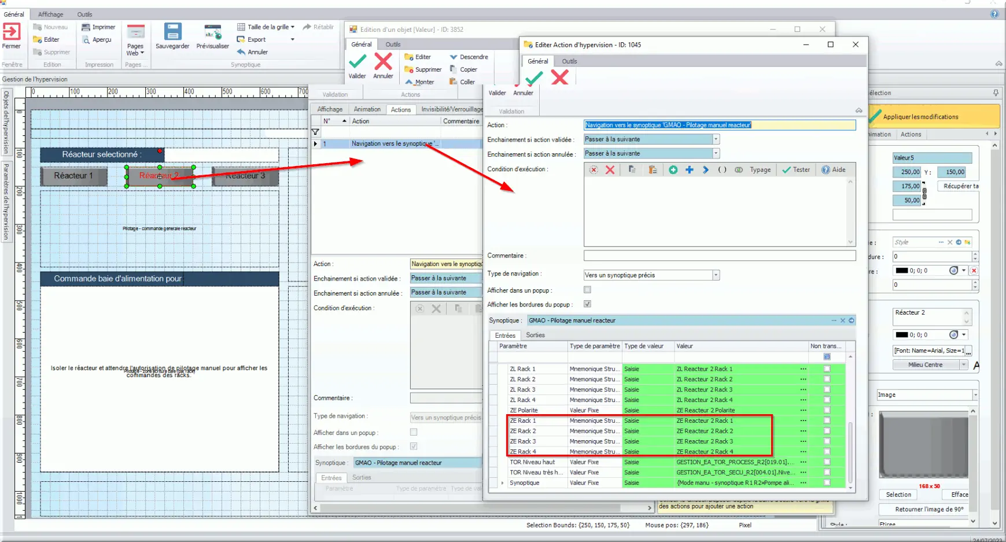
Task: Click the Imprimer printer icon
Action: point(86,27)
